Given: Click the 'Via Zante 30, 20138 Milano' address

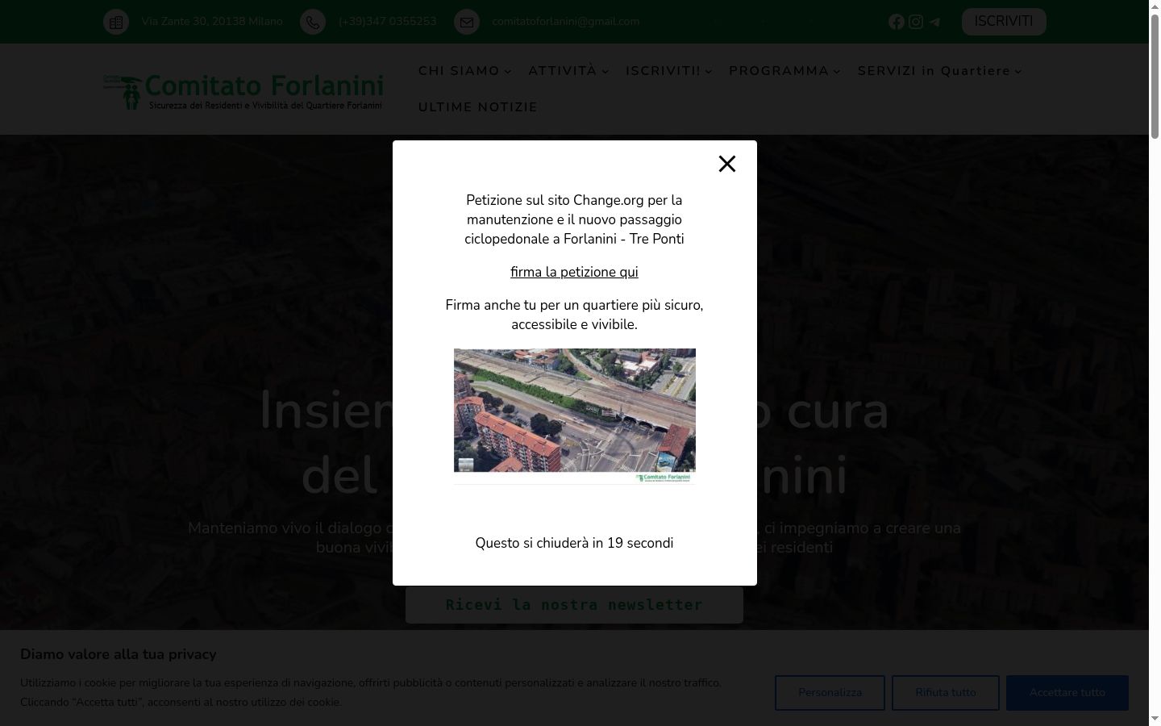Looking at the screenshot, I should (212, 22).
